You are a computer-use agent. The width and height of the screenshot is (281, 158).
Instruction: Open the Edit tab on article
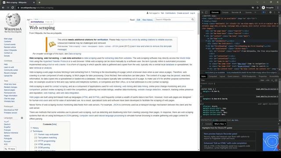[x=138, y=20]
